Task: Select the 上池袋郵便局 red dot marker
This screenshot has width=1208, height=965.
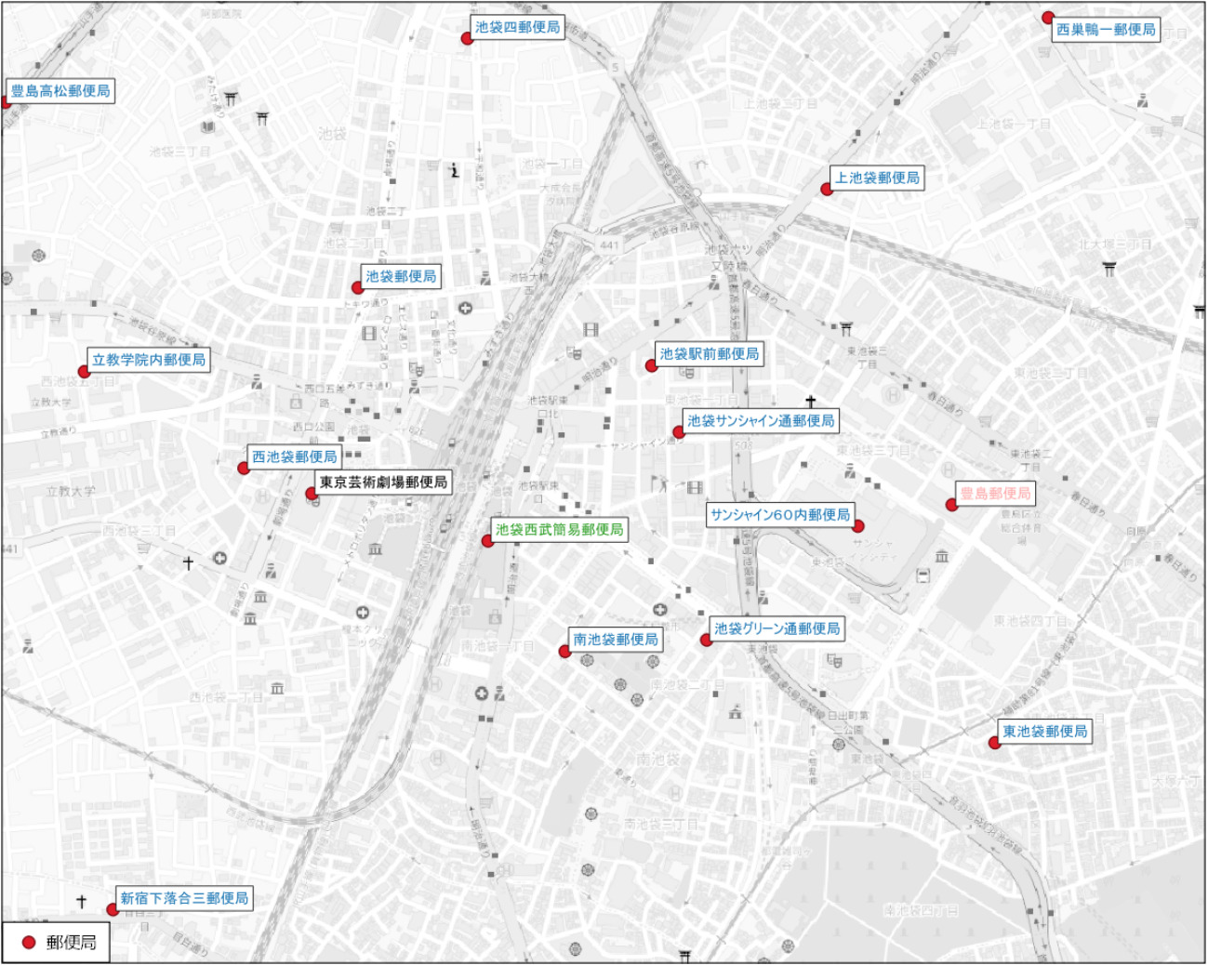Action: (827, 189)
